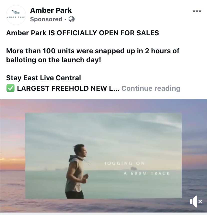
Task: Click the balloting on the launch day line
Action: tap(53, 60)
